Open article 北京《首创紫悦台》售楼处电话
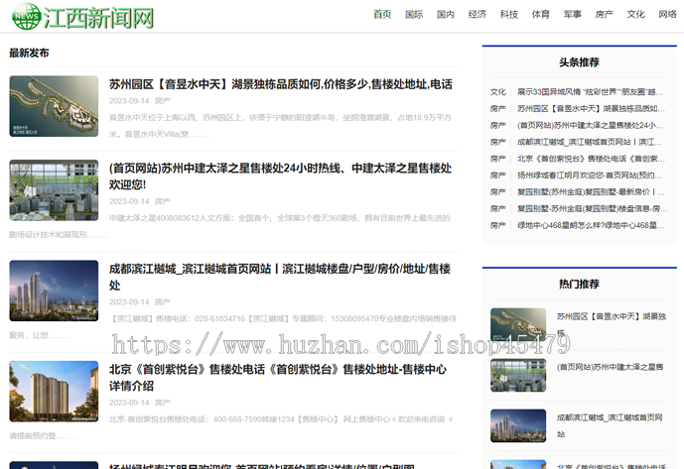Viewport: 684px width, 469px height. pos(278,378)
